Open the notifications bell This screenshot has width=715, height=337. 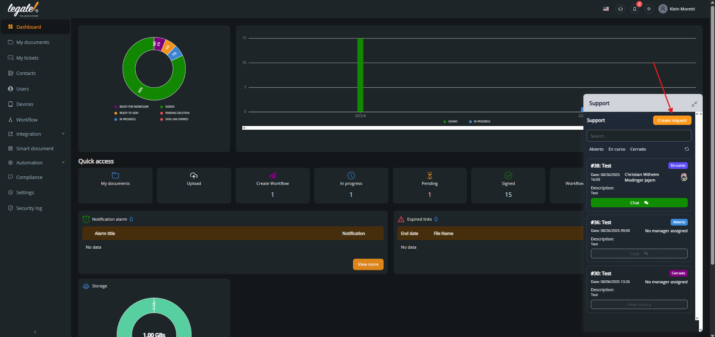pyautogui.click(x=634, y=9)
